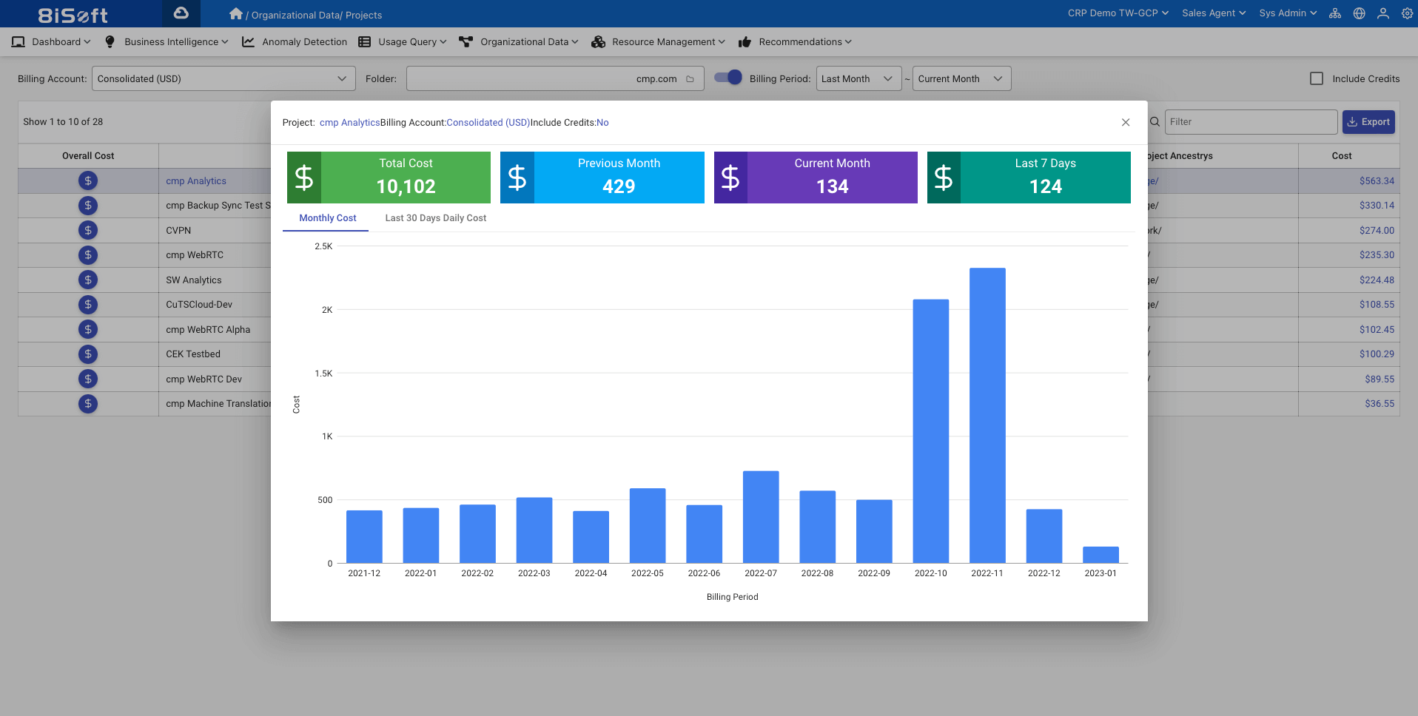Viewport: 1418px width, 716px height.
Task: Click the $36.55 cost value
Action: (1380, 404)
